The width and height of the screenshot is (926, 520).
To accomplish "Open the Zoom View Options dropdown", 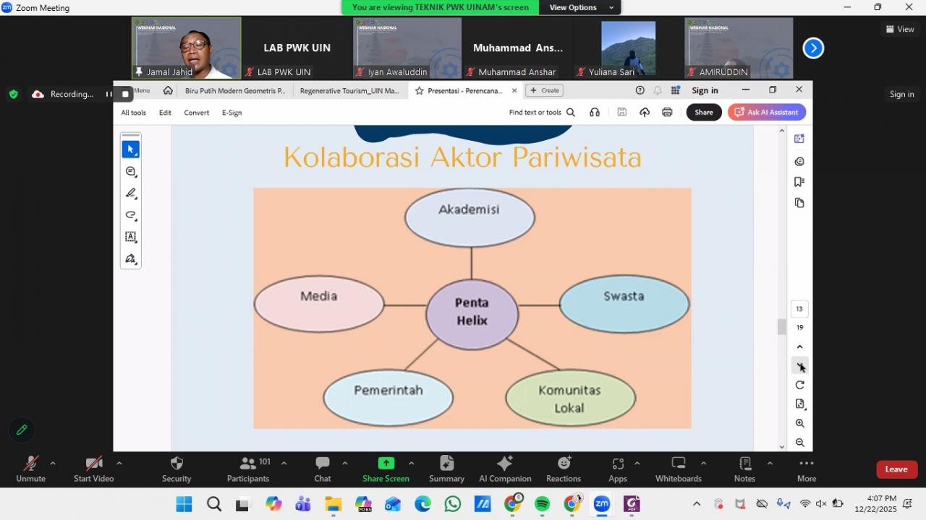I will (579, 7).
